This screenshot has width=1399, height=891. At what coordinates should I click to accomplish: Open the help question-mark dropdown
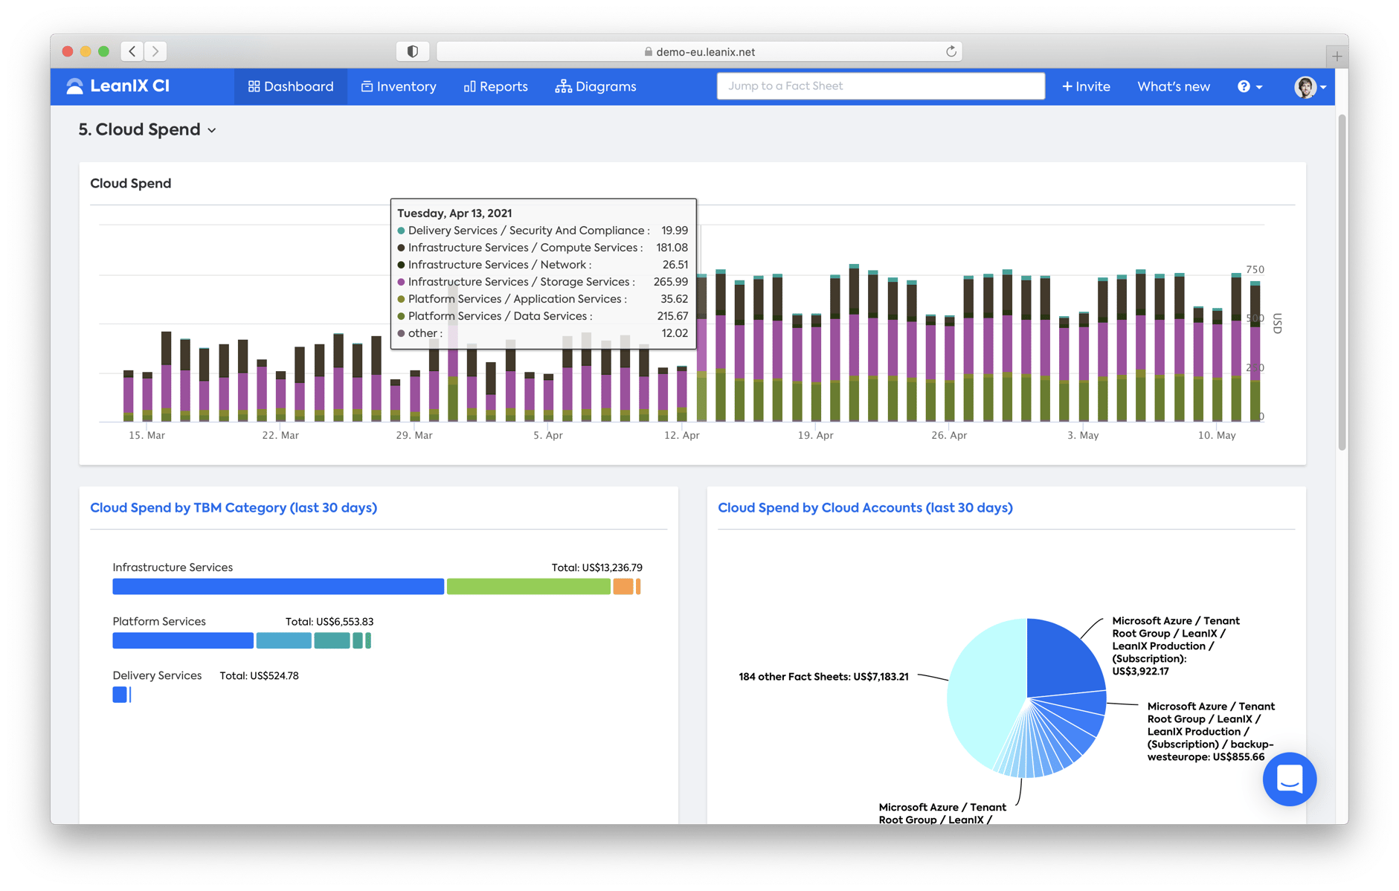[x=1245, y=86]
